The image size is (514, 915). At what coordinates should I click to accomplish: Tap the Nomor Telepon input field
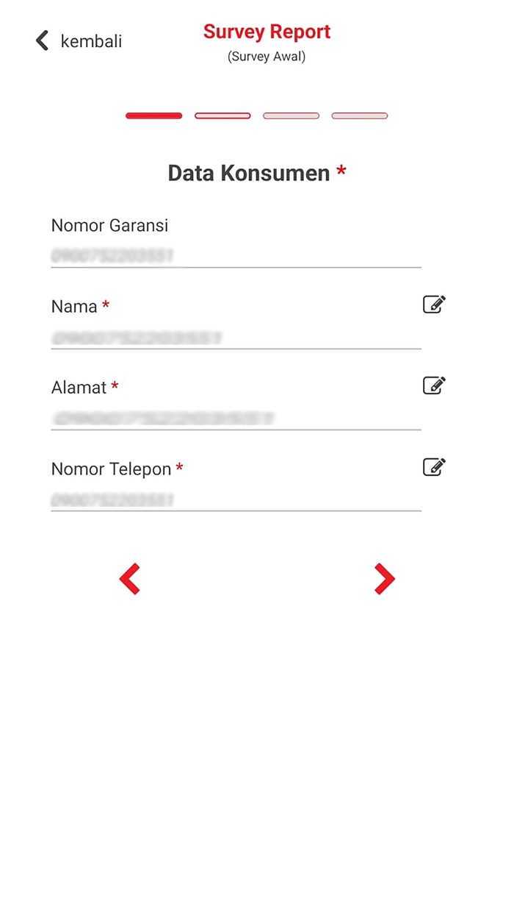[x=235, y=500]
